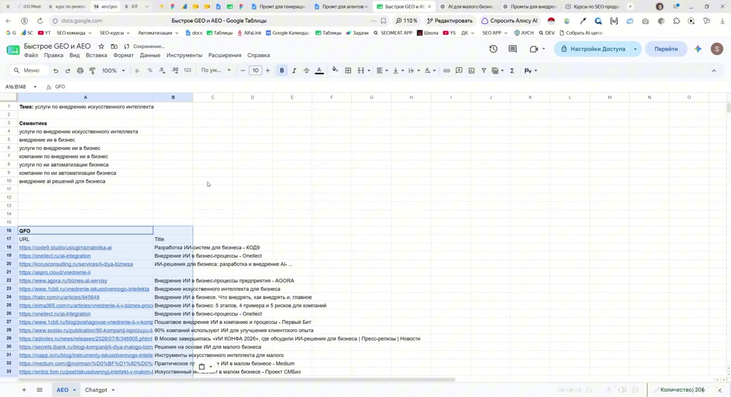Collapse the toolbar with the chevron
This screenshot has width=731, height=397.
point(714,71)
